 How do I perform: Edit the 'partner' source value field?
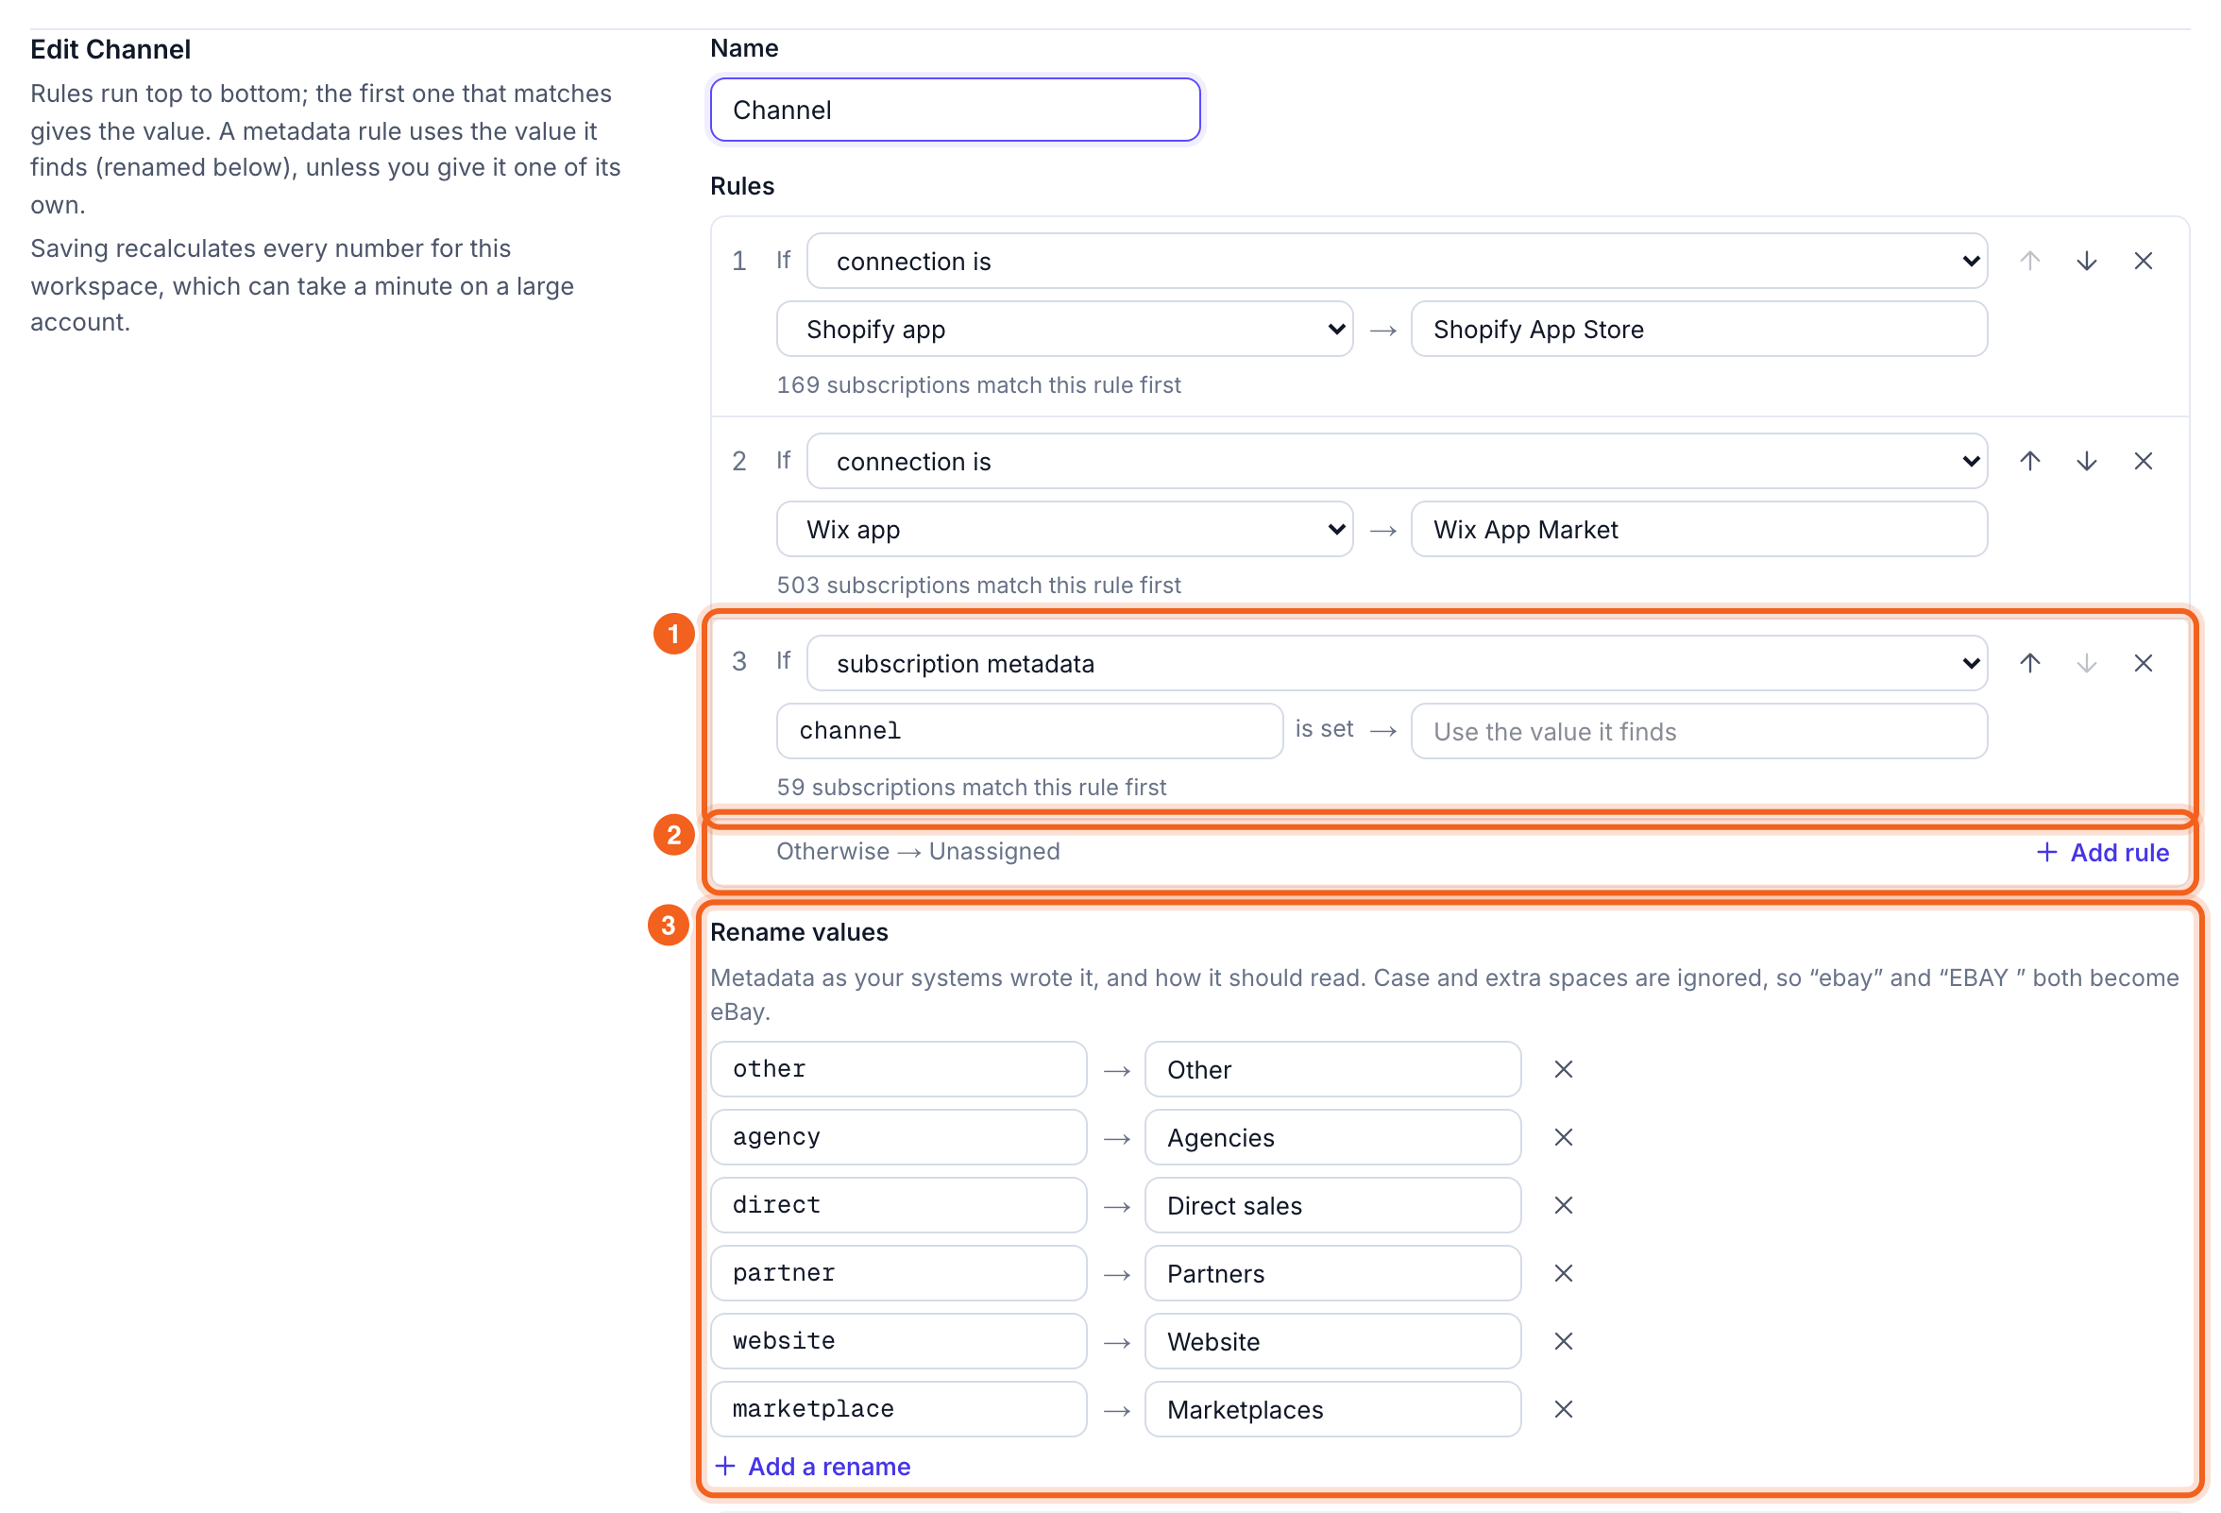pos(898,1273)
